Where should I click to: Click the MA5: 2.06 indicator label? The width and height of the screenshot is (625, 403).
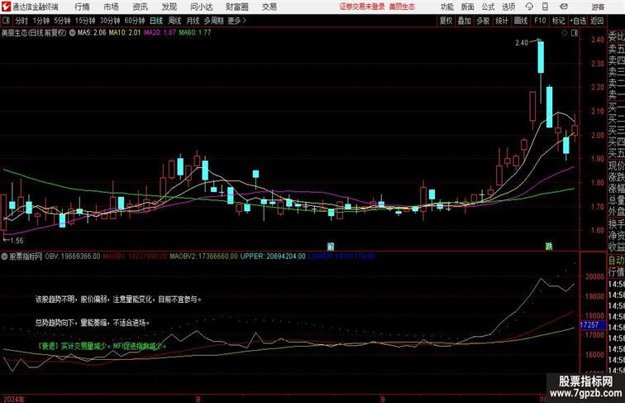tap(92, 33)
